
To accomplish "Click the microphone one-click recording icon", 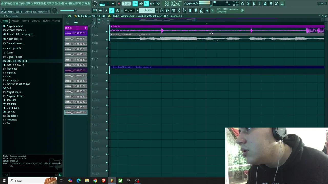I will pos(254,4).
